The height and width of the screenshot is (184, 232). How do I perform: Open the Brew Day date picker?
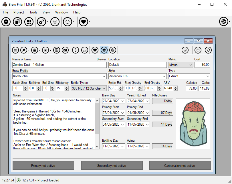click(122, 101)
